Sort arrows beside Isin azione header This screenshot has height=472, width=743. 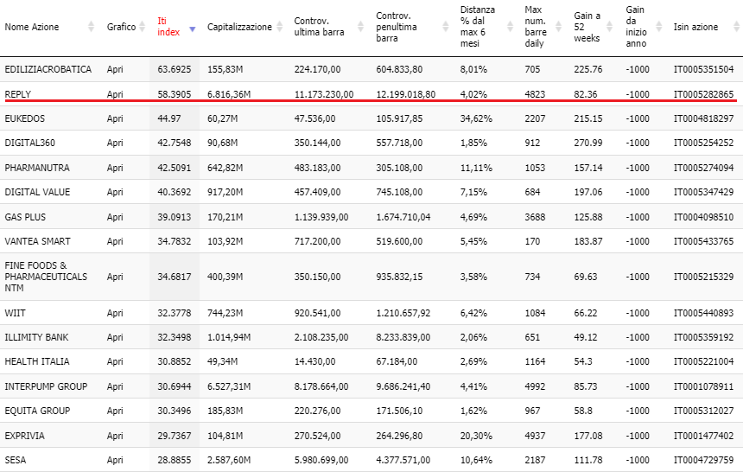point(736,27)
